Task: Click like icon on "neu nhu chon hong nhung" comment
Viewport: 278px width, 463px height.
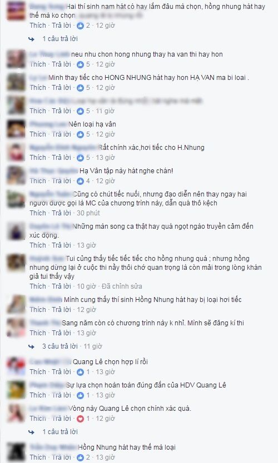Action: 81,64
